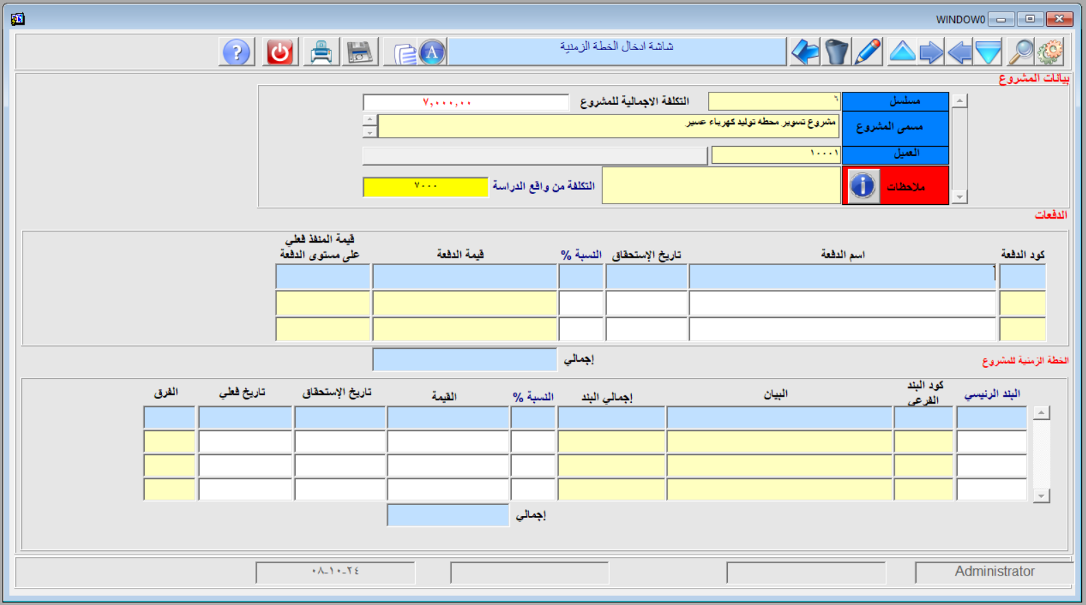Select the pencil edit icon
1086x605 pixels.
[868, 52]
